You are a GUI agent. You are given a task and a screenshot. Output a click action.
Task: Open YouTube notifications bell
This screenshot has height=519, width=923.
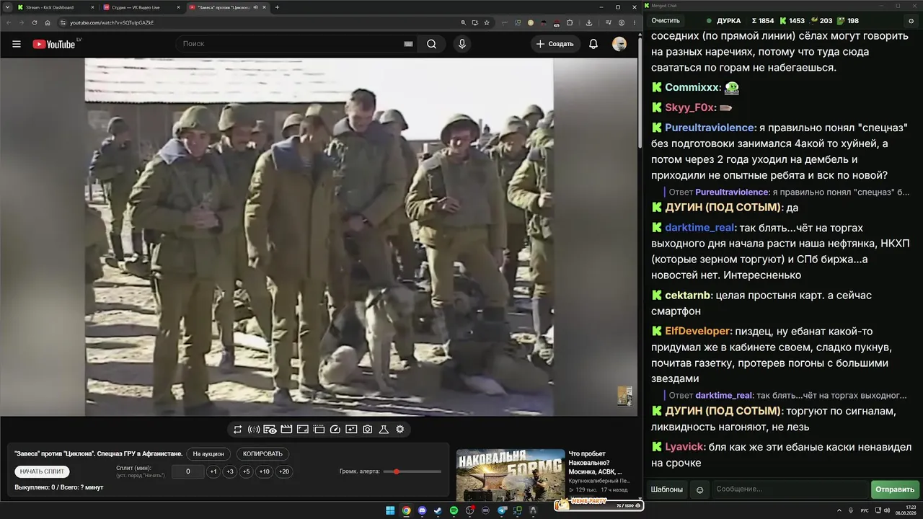tap(593, 44)
